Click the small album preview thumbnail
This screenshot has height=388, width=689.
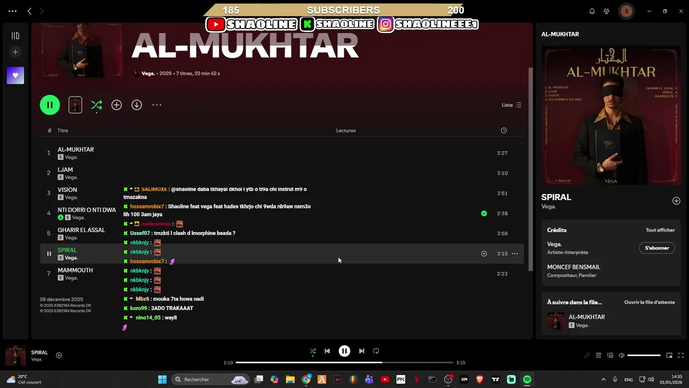pyautogui.click(x=75, y=105)
